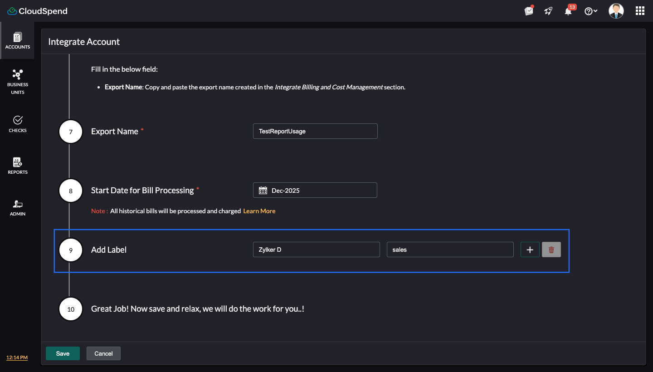Image resolution: width=653 pixels, height=372 pixels.
Task: Open Business Units section
Action: [18, 82]
